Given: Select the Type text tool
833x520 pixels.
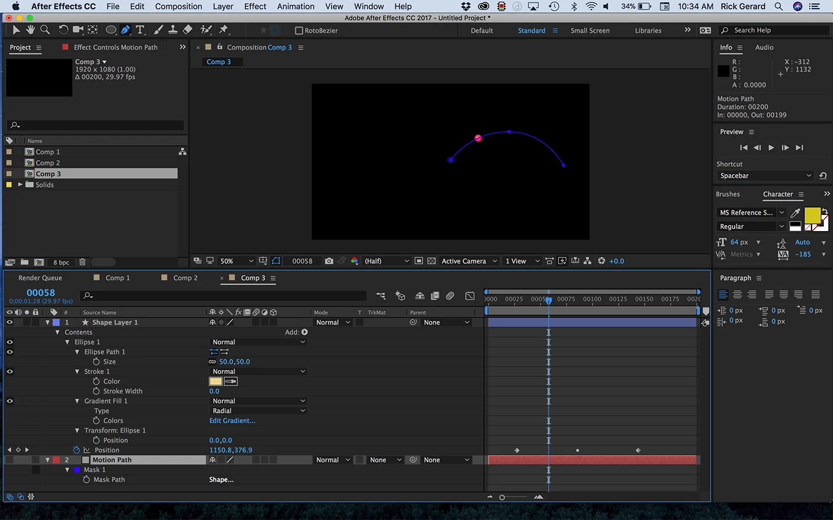Looking at the screenshot, I should [x=140, y=30].
